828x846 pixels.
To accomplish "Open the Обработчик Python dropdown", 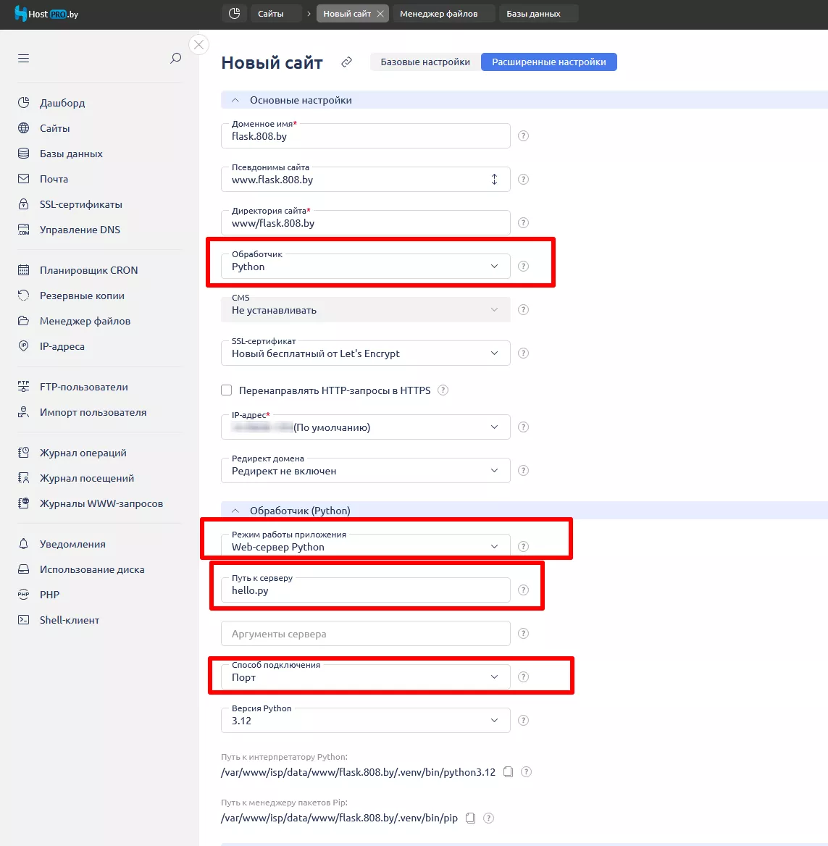I will point(365,267).
